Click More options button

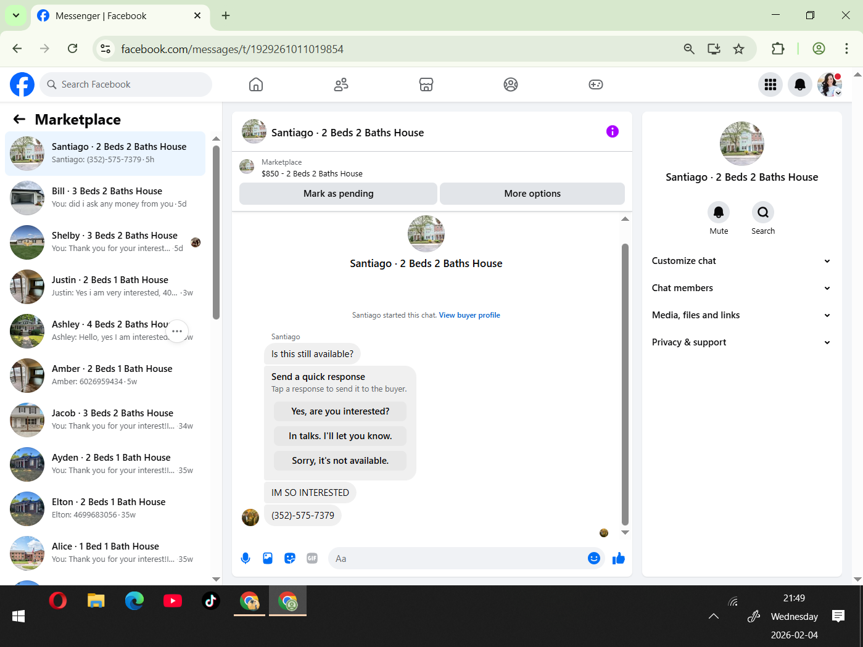[532, 194]
